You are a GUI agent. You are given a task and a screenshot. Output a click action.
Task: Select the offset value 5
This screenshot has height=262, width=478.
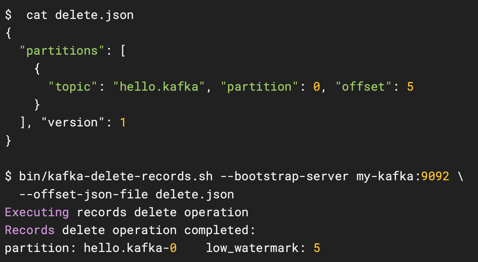coord(410,87)
